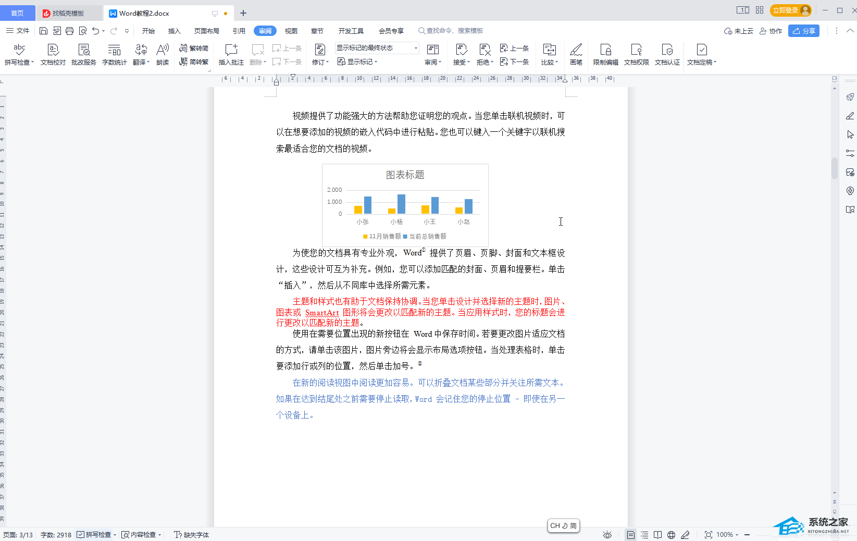Click the 立即登录 login button
857x541 pixels.
pos(790,10)
